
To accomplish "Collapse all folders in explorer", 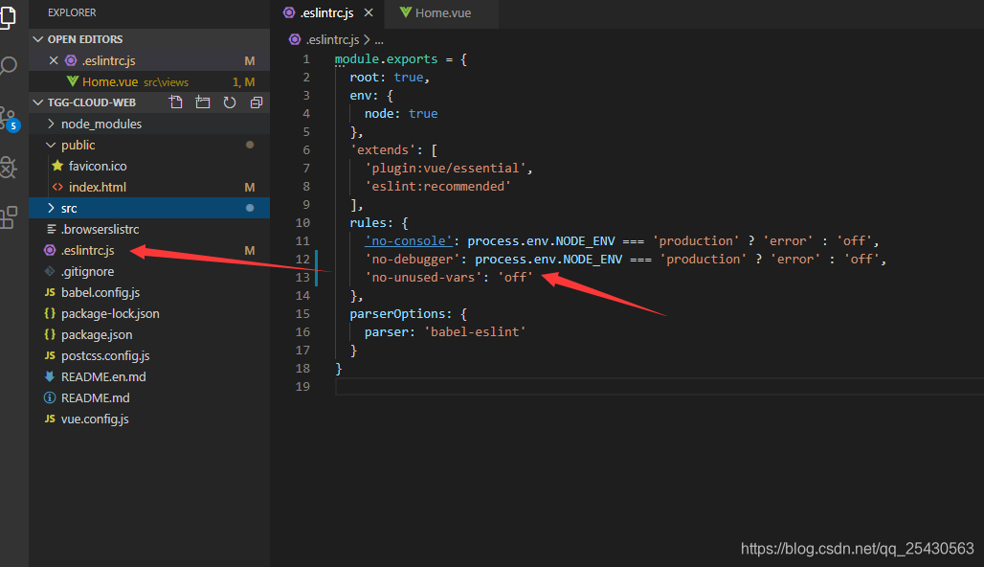I will point(256,102).
